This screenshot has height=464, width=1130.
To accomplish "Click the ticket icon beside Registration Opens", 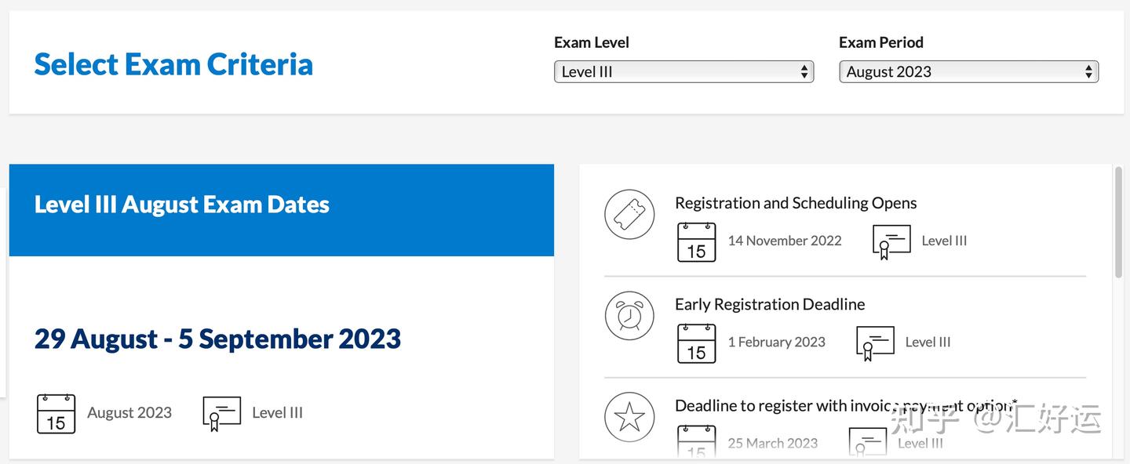I will coord(629,214).
